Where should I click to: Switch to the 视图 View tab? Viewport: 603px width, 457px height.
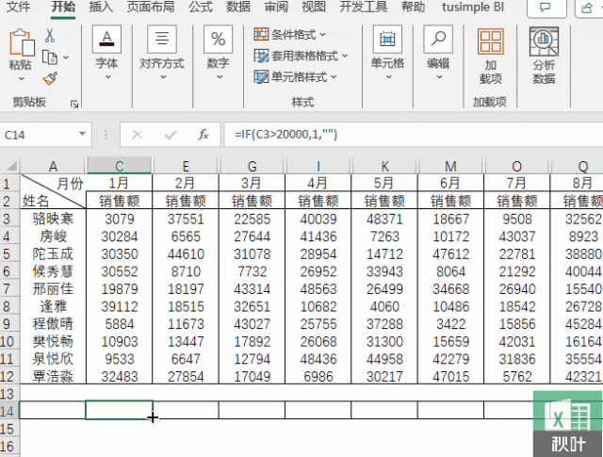pos(314,7)
